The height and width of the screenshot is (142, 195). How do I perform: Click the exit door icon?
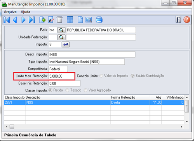pyautogui.click(x=178, y=20)
